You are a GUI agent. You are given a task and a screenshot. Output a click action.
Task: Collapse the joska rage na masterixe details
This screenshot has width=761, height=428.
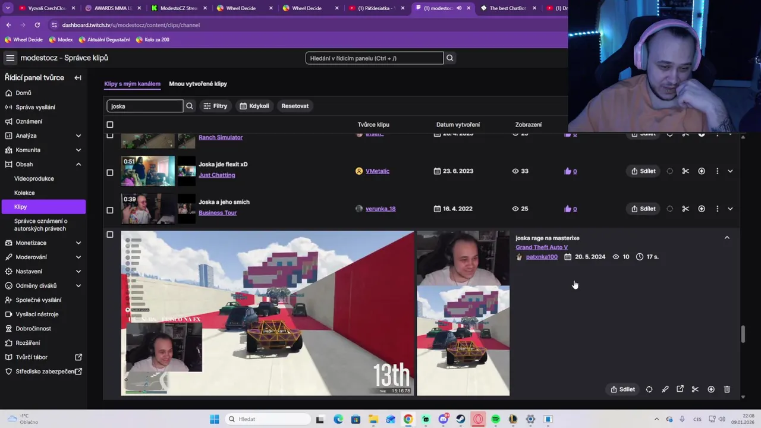click(727, 238)
